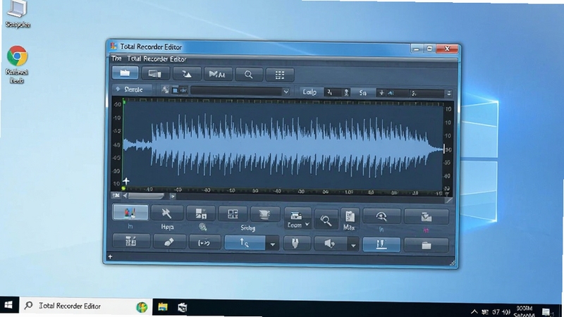Click the eye-magnifier inspect icon
The width and height of the screenshot is (564, 317).
(381, 216)
